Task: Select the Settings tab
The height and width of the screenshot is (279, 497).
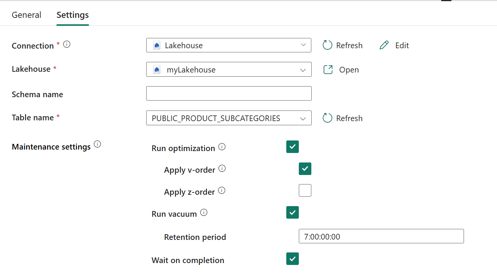Action: pyautogui.click(x=73, y=15)
